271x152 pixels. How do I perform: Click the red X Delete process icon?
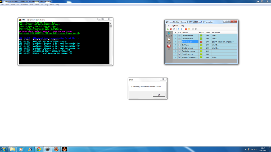(171, 29)
